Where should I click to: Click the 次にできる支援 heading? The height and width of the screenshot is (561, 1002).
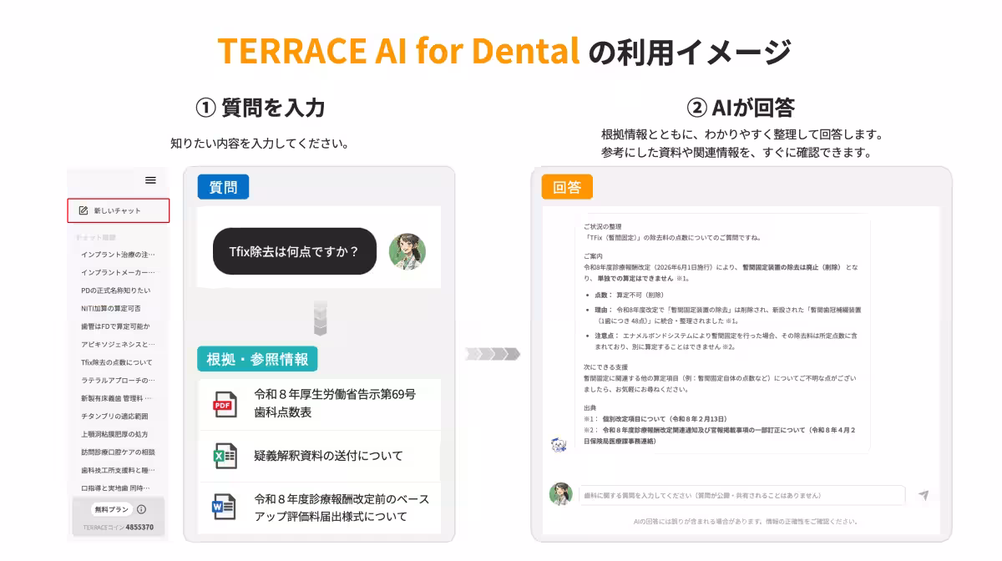[605, 366]
